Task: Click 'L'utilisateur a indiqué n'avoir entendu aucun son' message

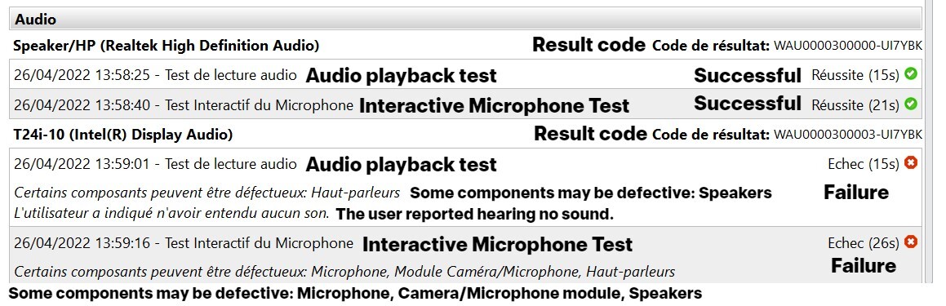Action: tap(172, 212)
